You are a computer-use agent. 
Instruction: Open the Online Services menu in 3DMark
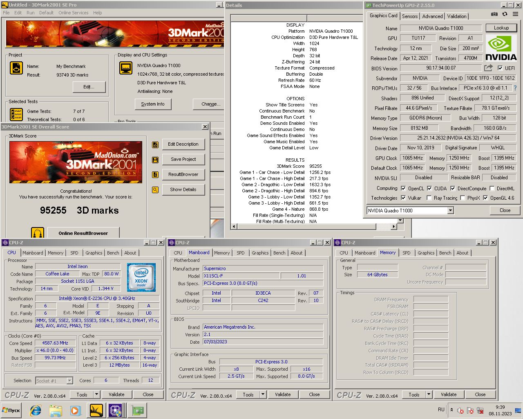[73, 13]
